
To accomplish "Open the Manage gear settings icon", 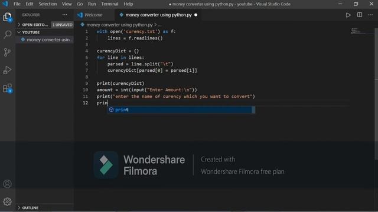I will [x=7, y=201].
